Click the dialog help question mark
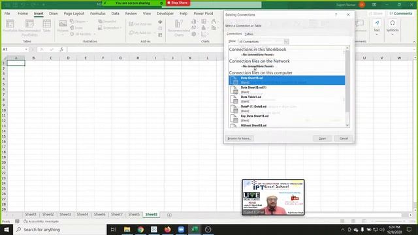 pos(336,14)
